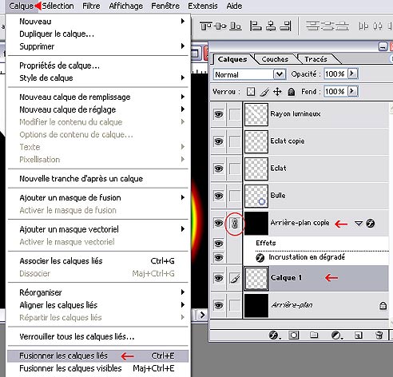Image resolution: width=393 pixels, height=377 pixels.
Task: Select Dupliquer le calque menu entry
Action: [x=57, y=34]
